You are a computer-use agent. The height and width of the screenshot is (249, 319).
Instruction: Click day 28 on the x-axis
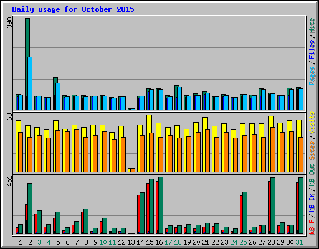(x=271, y=242)
